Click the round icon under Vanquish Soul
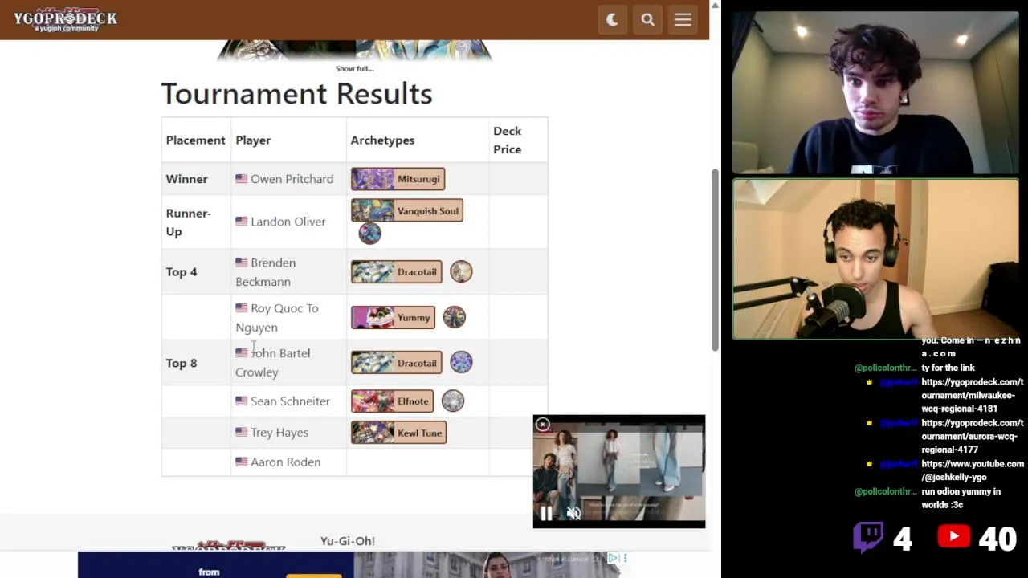The height and width of the screenshot is (578, 1028). click(369, 234)
